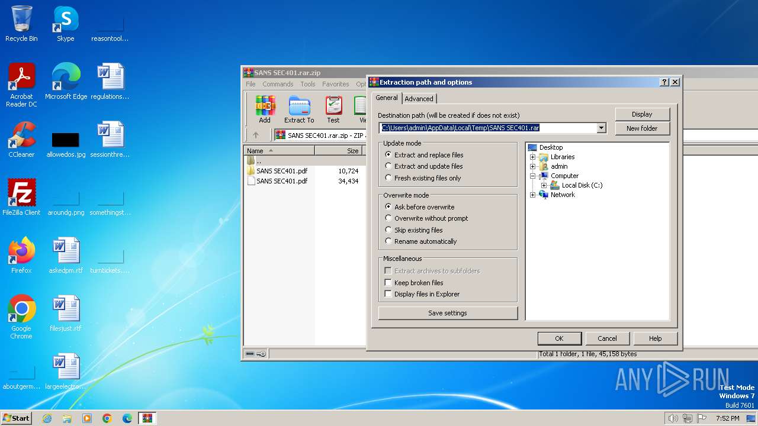Open the Recycle Bin desktop icon
The height and width of the screenshot is (426, 758).
[21, 24]
